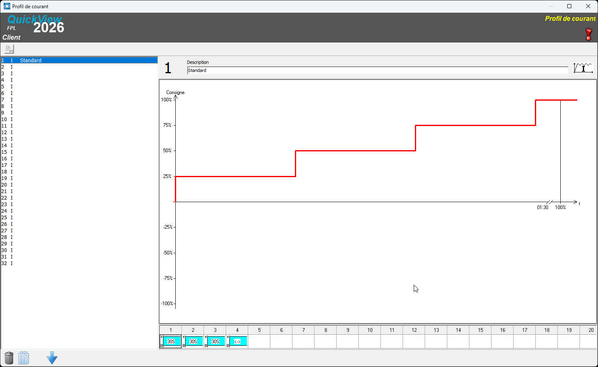Select profile row 12 in the list
The image size is (598, 367).
click(x=79, y=132)
